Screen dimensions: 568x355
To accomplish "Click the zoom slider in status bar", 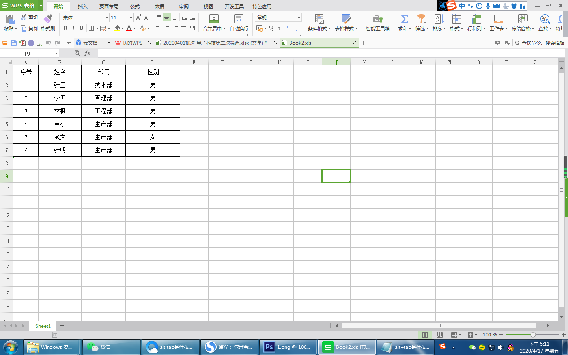I will point(533,335).
